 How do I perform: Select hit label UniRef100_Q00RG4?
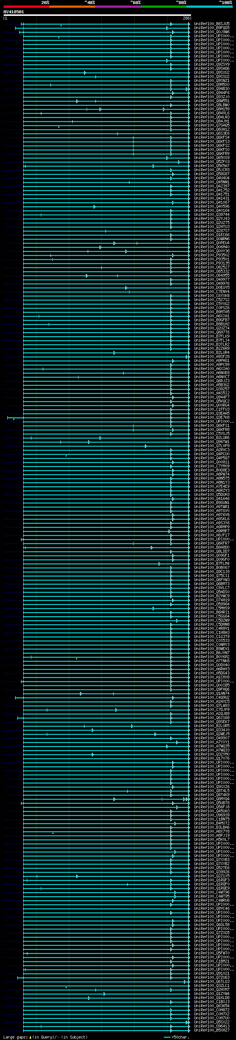tap(212, 405)
